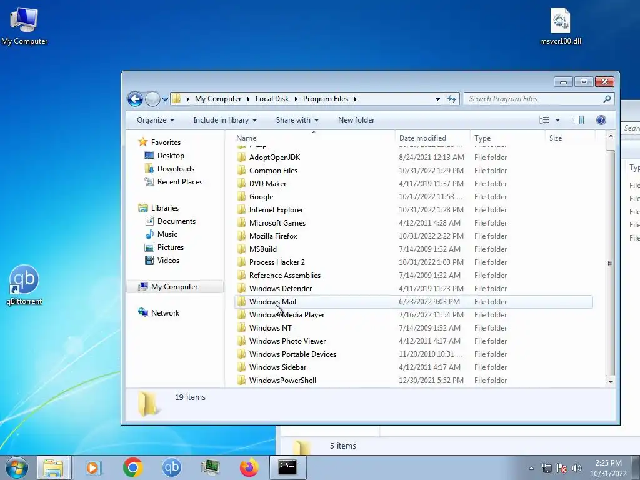Create a New folder
The width and height of the screenshot is (640, 480).
point(356,120)
